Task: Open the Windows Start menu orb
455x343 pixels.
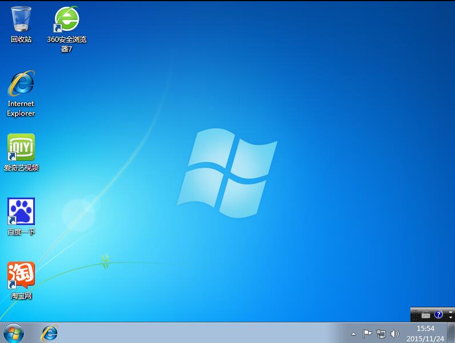Action: (13, 332)
